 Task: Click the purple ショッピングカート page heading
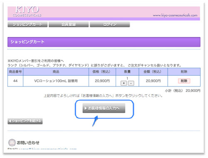[x=104, y=42]
